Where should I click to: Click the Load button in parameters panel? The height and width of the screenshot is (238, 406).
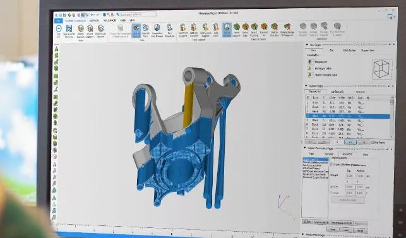pyautogui.click(x=346, y=230)
